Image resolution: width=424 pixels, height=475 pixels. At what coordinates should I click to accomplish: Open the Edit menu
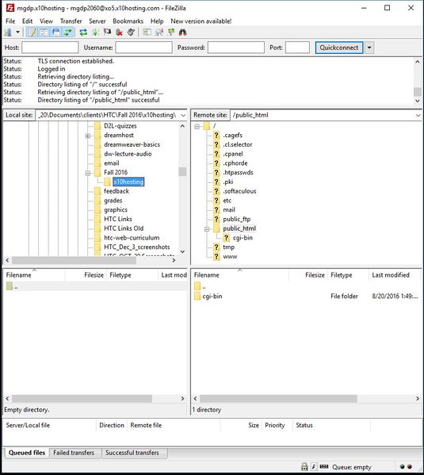(27, 21)
